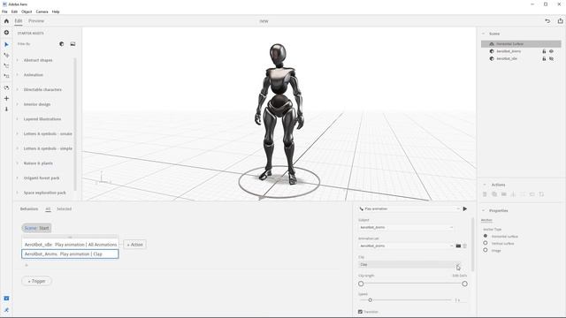
Task: Click the last icon in Actions panel
Action: point(541,194)
